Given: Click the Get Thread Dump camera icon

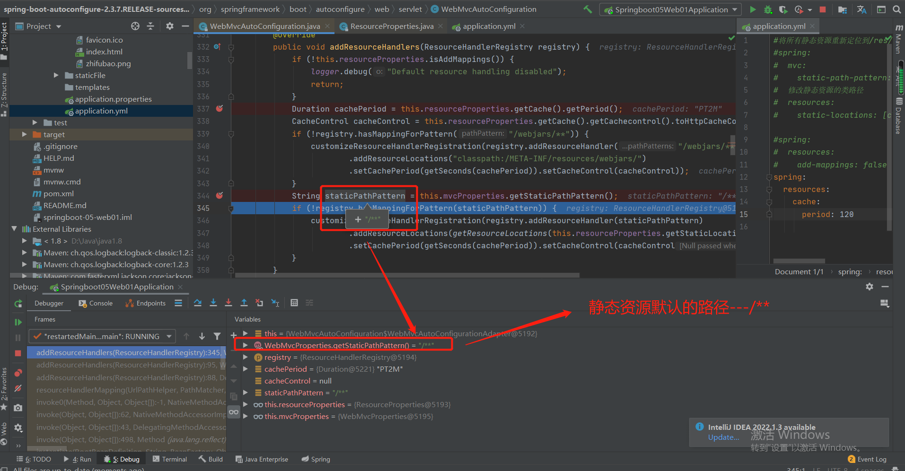Looking at the screenshot, I should coord(18,408).
